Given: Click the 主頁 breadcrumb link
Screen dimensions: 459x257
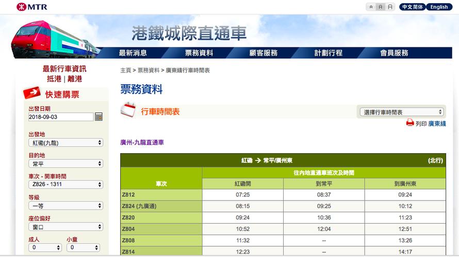Looking at the screenshot, I should [x=126, y=70].
